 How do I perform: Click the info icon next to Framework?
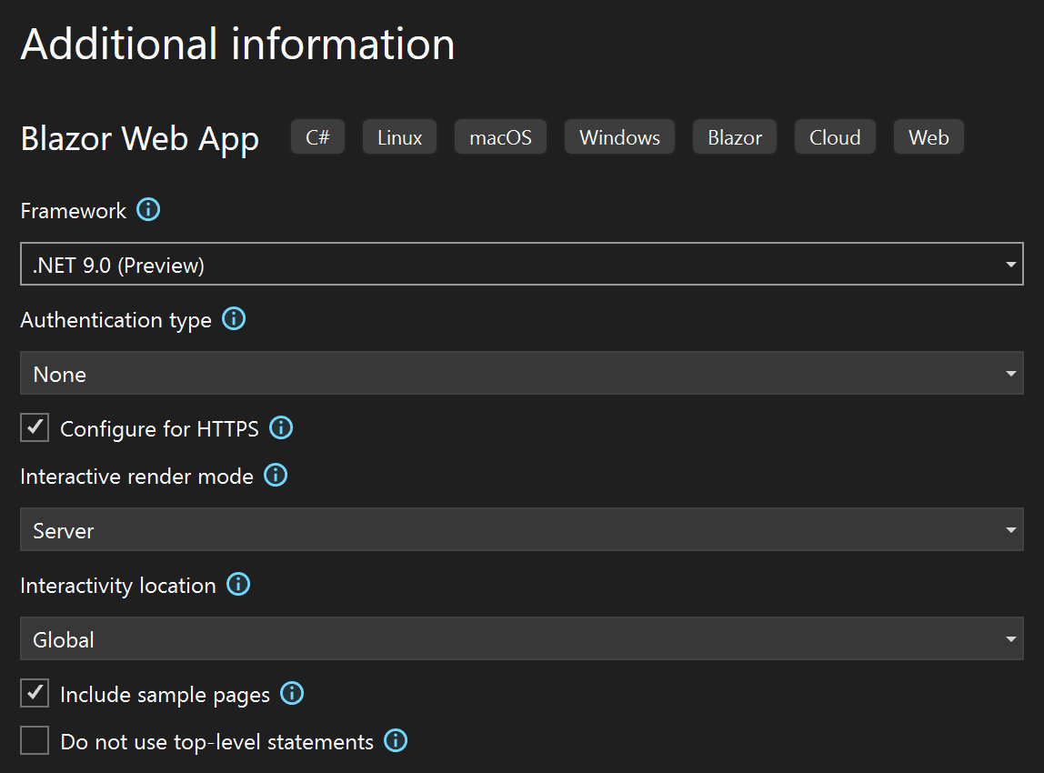(x=148, y=210)
